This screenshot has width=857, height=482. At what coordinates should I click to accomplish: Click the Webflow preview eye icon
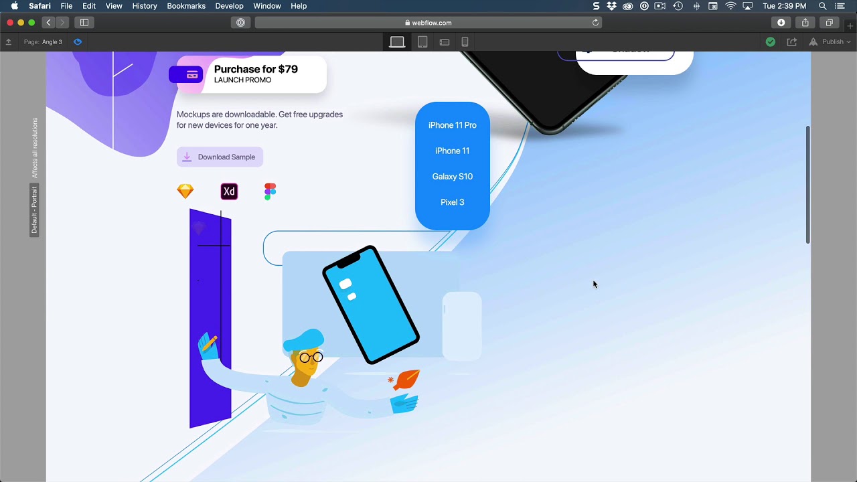(x=78, y=42)
